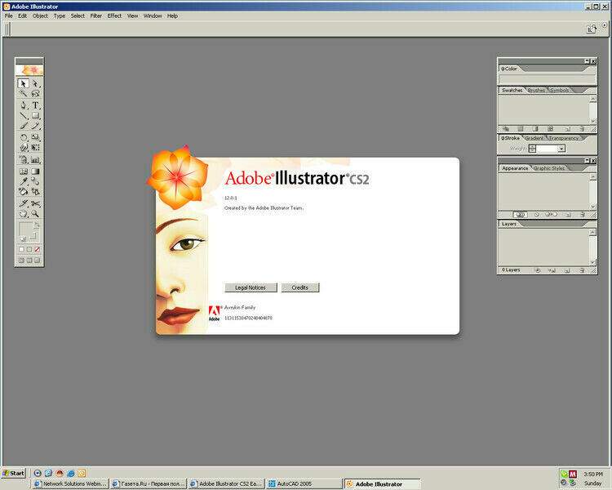Image resolution: width=612 pixels, height=490 pixels.
Task: Click Layers panel scroll down arrow
Action: pos(593,263)
